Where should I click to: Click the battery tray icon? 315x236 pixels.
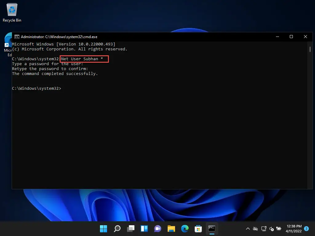point(279,229)
